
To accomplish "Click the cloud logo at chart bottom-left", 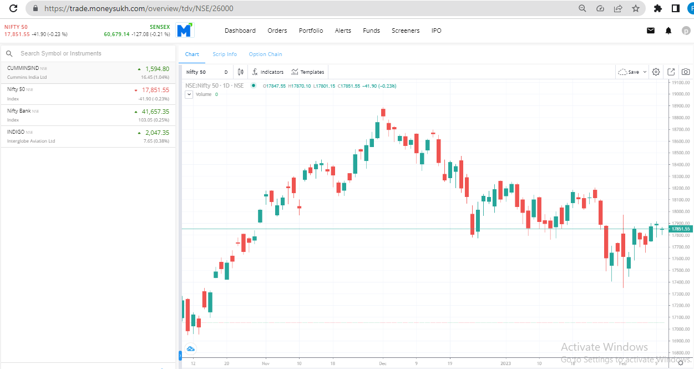I will tap(190, 349).
